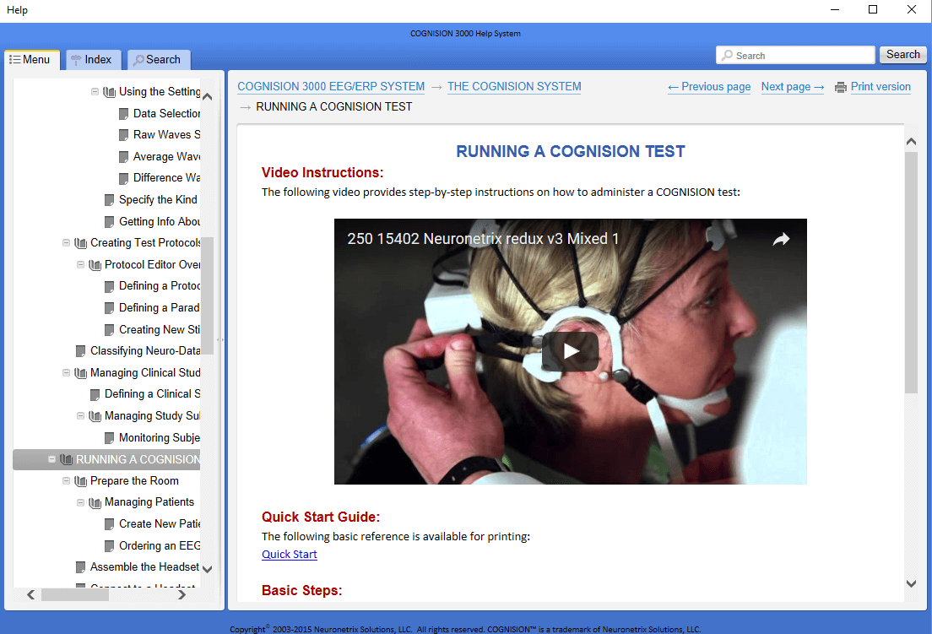Open COGNISION 3000 EEG/ERP SYSTEM breadcrumb link
This screenshot has height=634, width=932.
(331, 87)
